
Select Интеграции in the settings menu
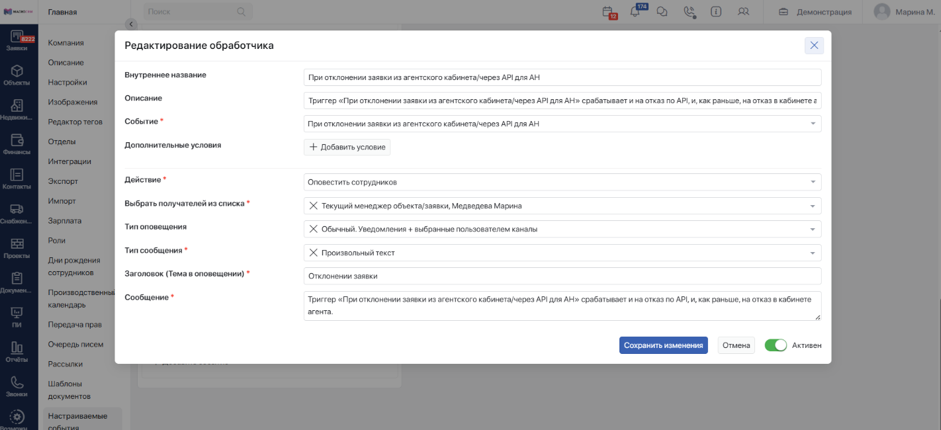point(69,161)
